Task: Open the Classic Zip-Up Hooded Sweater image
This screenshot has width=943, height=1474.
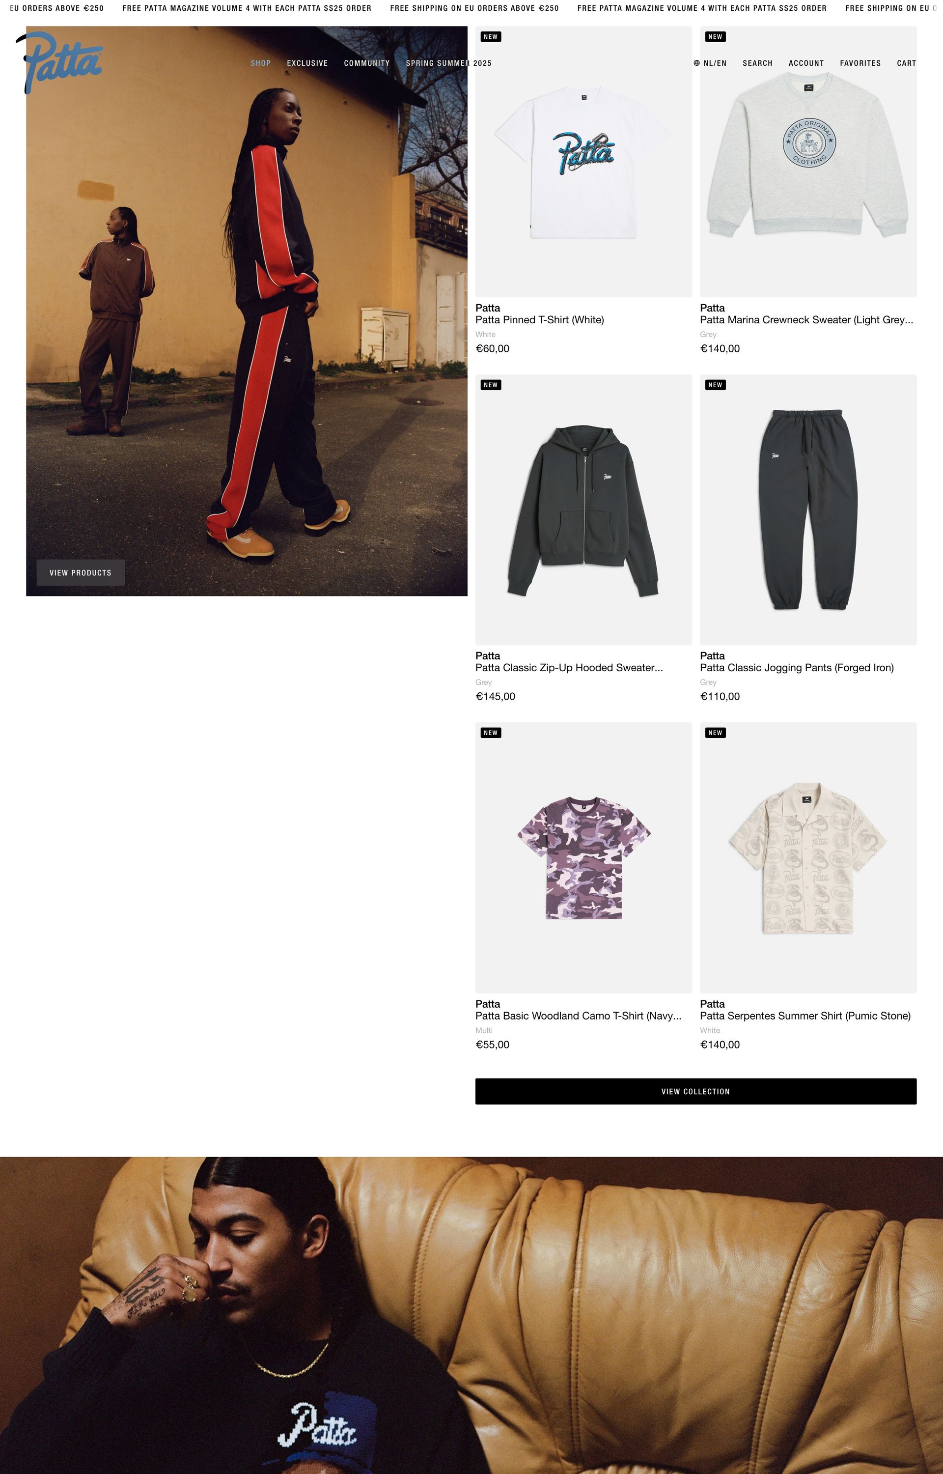Action: pos(583,510)
